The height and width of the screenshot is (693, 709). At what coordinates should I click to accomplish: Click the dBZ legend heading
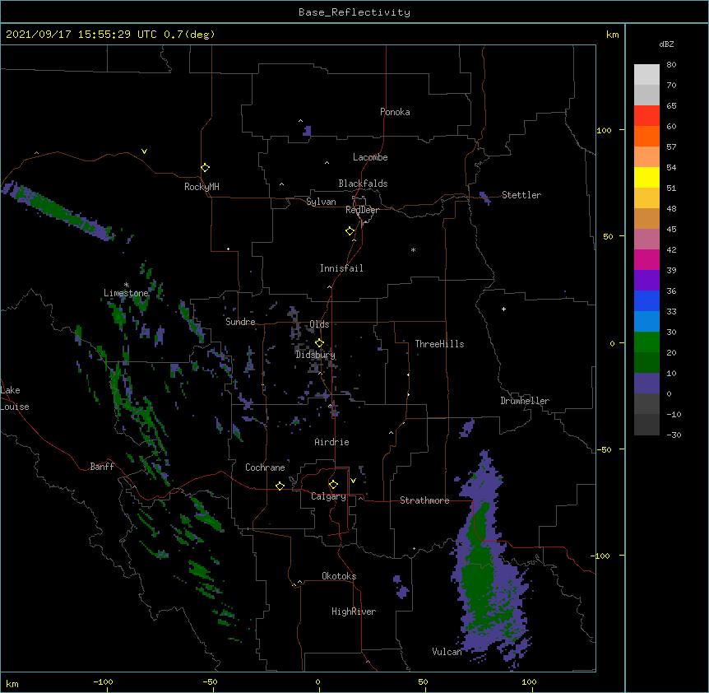coord(666,44)
